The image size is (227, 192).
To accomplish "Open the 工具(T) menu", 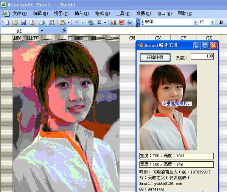I will 123,14.
